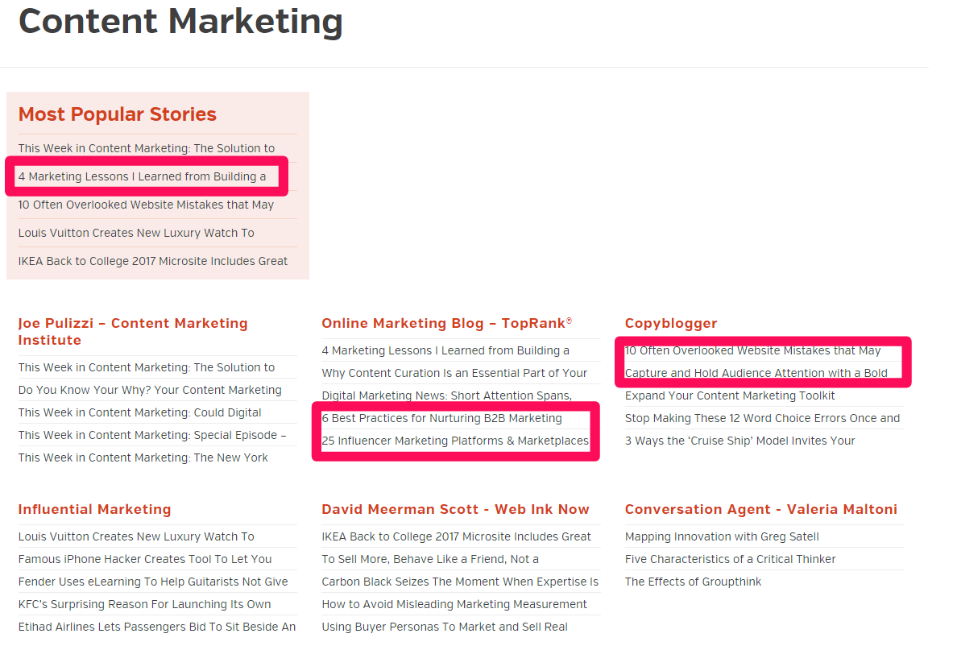This screenshot has width=957, height=646.
Task: Open '25 Influencer Marketing Platforms & Marketplaces' article
Action: pyautogui.click(x=455, y=441)
